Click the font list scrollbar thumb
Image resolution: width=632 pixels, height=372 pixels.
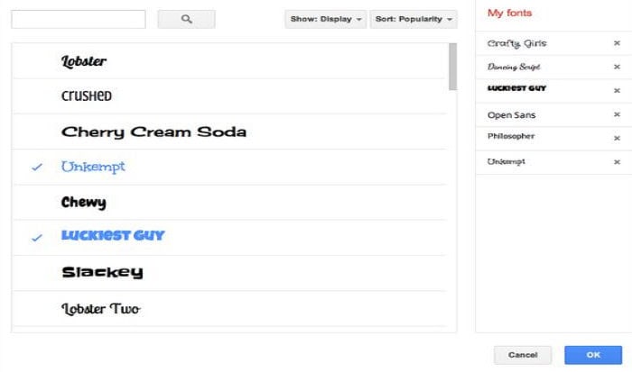[452, 67]
